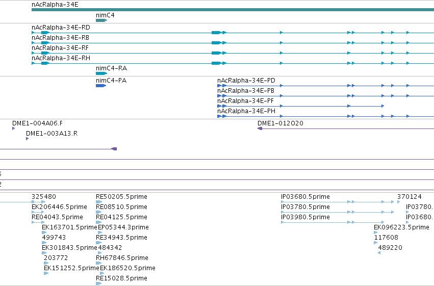
Task: Select transcript nAcRalpha-34E-RH label
Action: [61, 58]
